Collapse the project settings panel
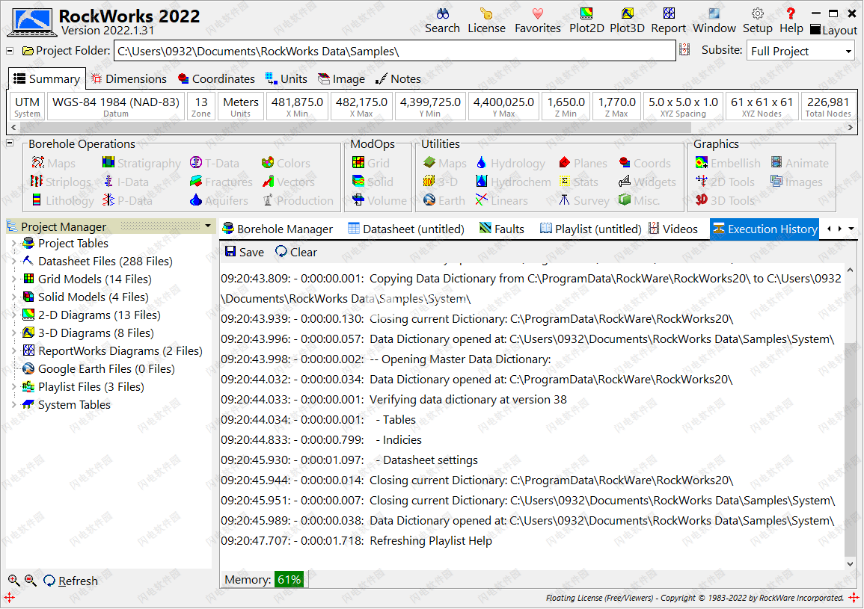 (x=10, y=51)
